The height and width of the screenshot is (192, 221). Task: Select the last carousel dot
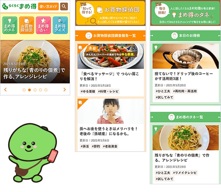coord(46,90)
